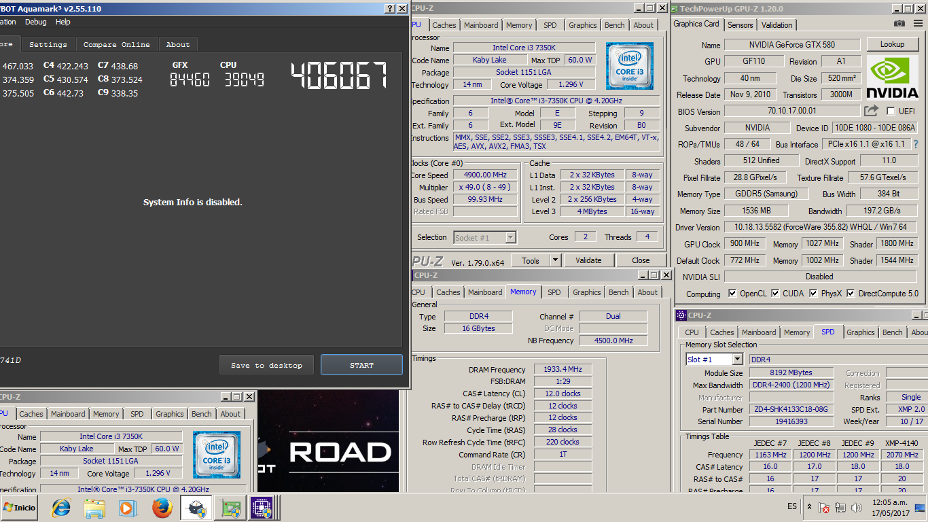
Task: Switch to the CPU-Z taskbar icon
Action: click(262, 508)
